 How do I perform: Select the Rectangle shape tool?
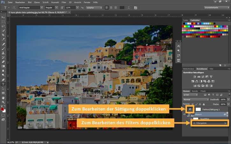(3, 93)
